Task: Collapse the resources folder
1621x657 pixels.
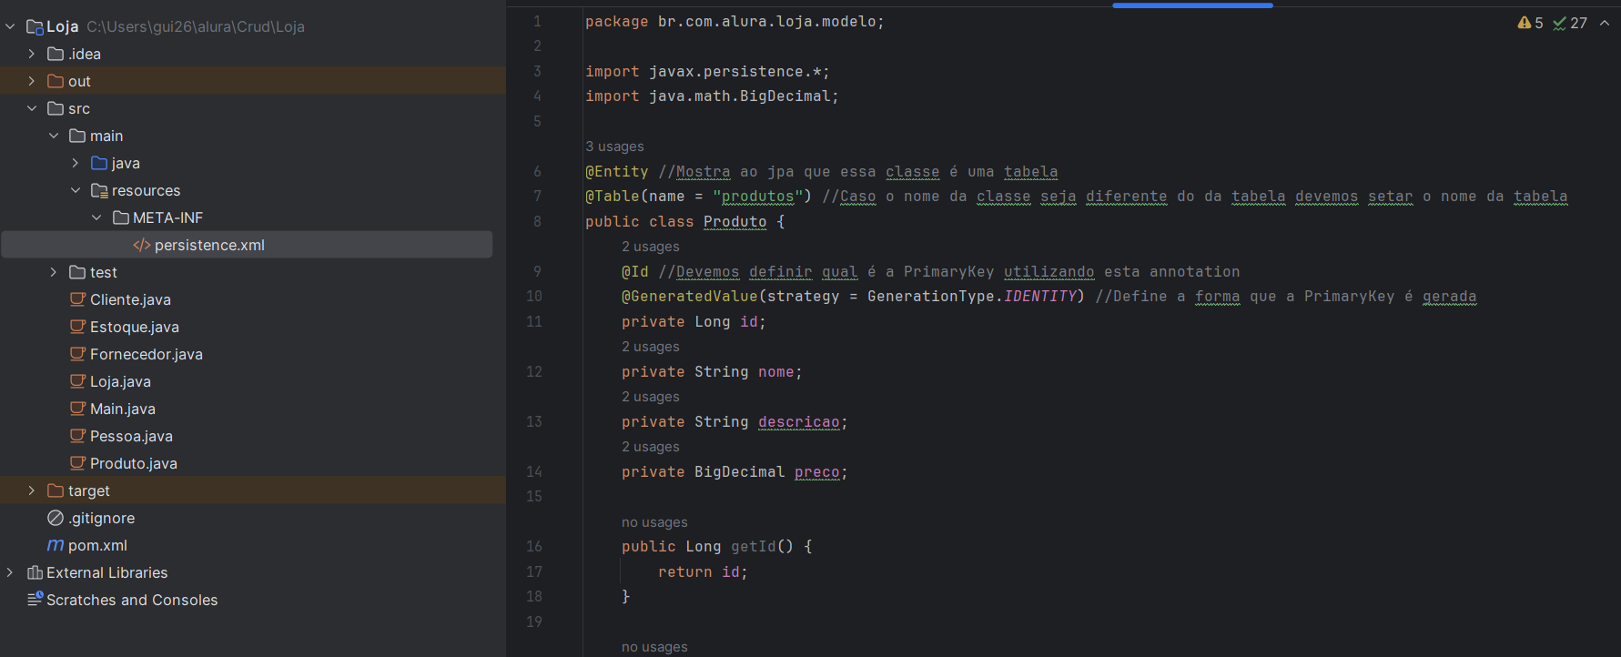Action: [76, 190]
